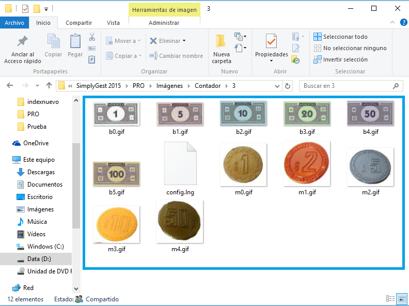Open recent locations dropdown arrow
The height and width of the screenshot is (306, 409).
tap(37, 86)
